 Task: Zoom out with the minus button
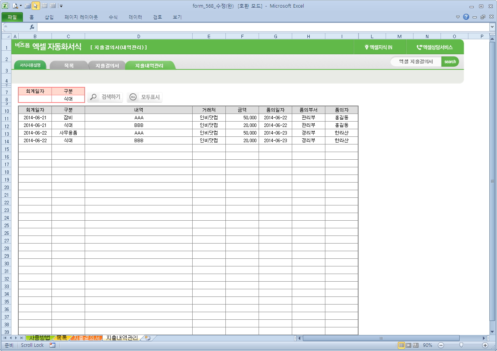click(441, 345)
